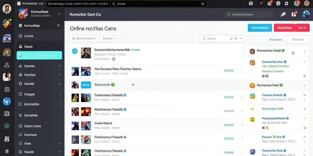Expand the Sonnis sidebar section
The height and width of the screenshot is (156, 313).
pyautogui.click(x=60, y=66)
